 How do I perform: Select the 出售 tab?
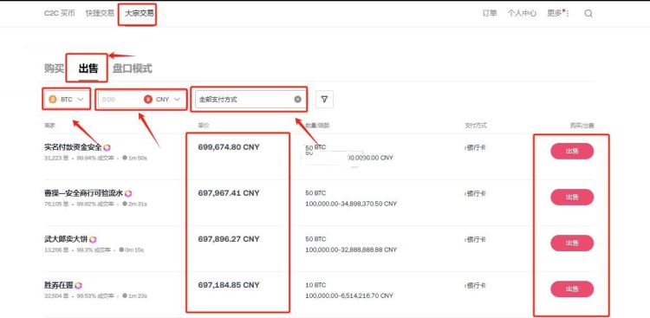[x=88, y=68]
